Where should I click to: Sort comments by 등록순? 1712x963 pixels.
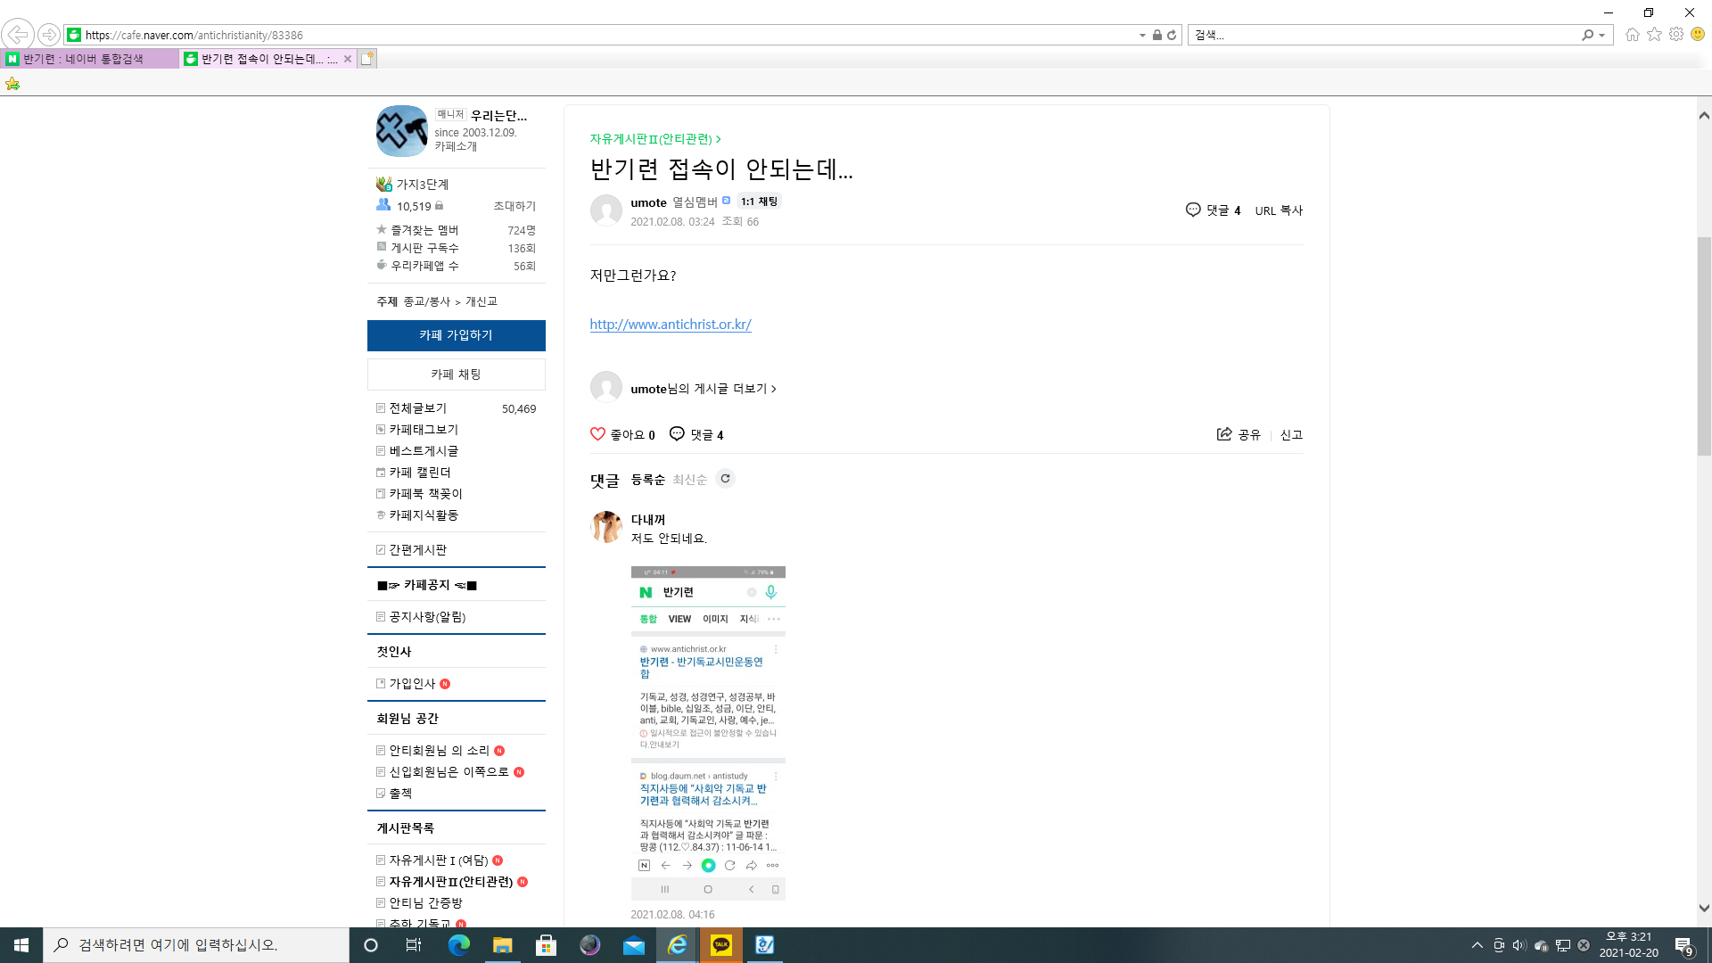[x=648, y=480]
